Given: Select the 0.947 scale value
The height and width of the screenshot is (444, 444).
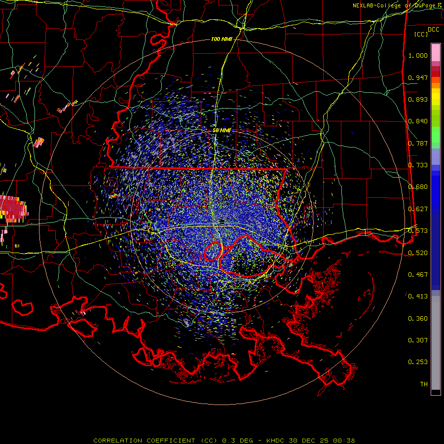Looking at the screenshot, I should pyautogui.click(x=418, y=77).
